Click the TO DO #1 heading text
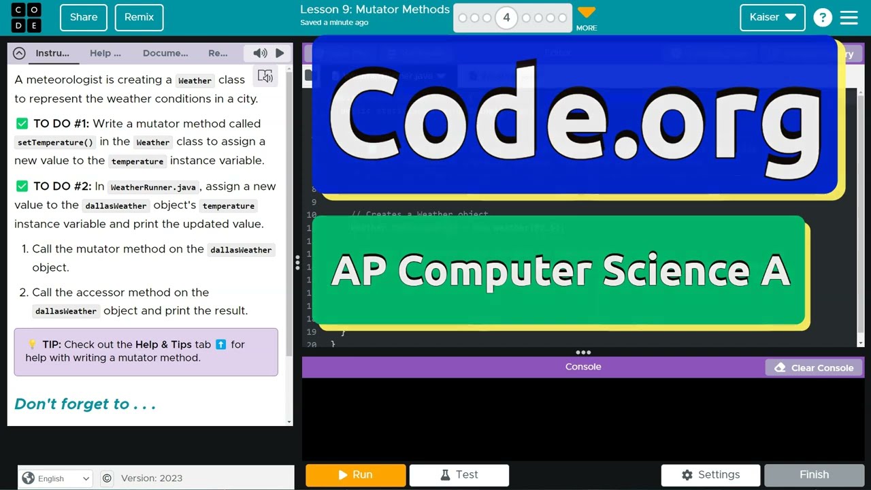 (x=61, y=123)
